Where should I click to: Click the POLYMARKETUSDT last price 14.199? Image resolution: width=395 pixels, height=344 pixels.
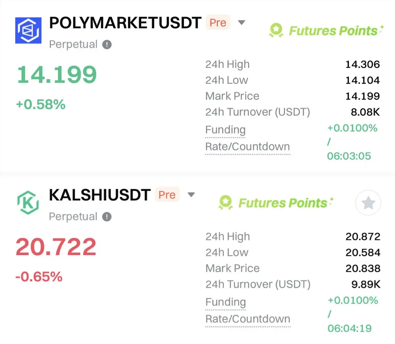coord(57,74)
